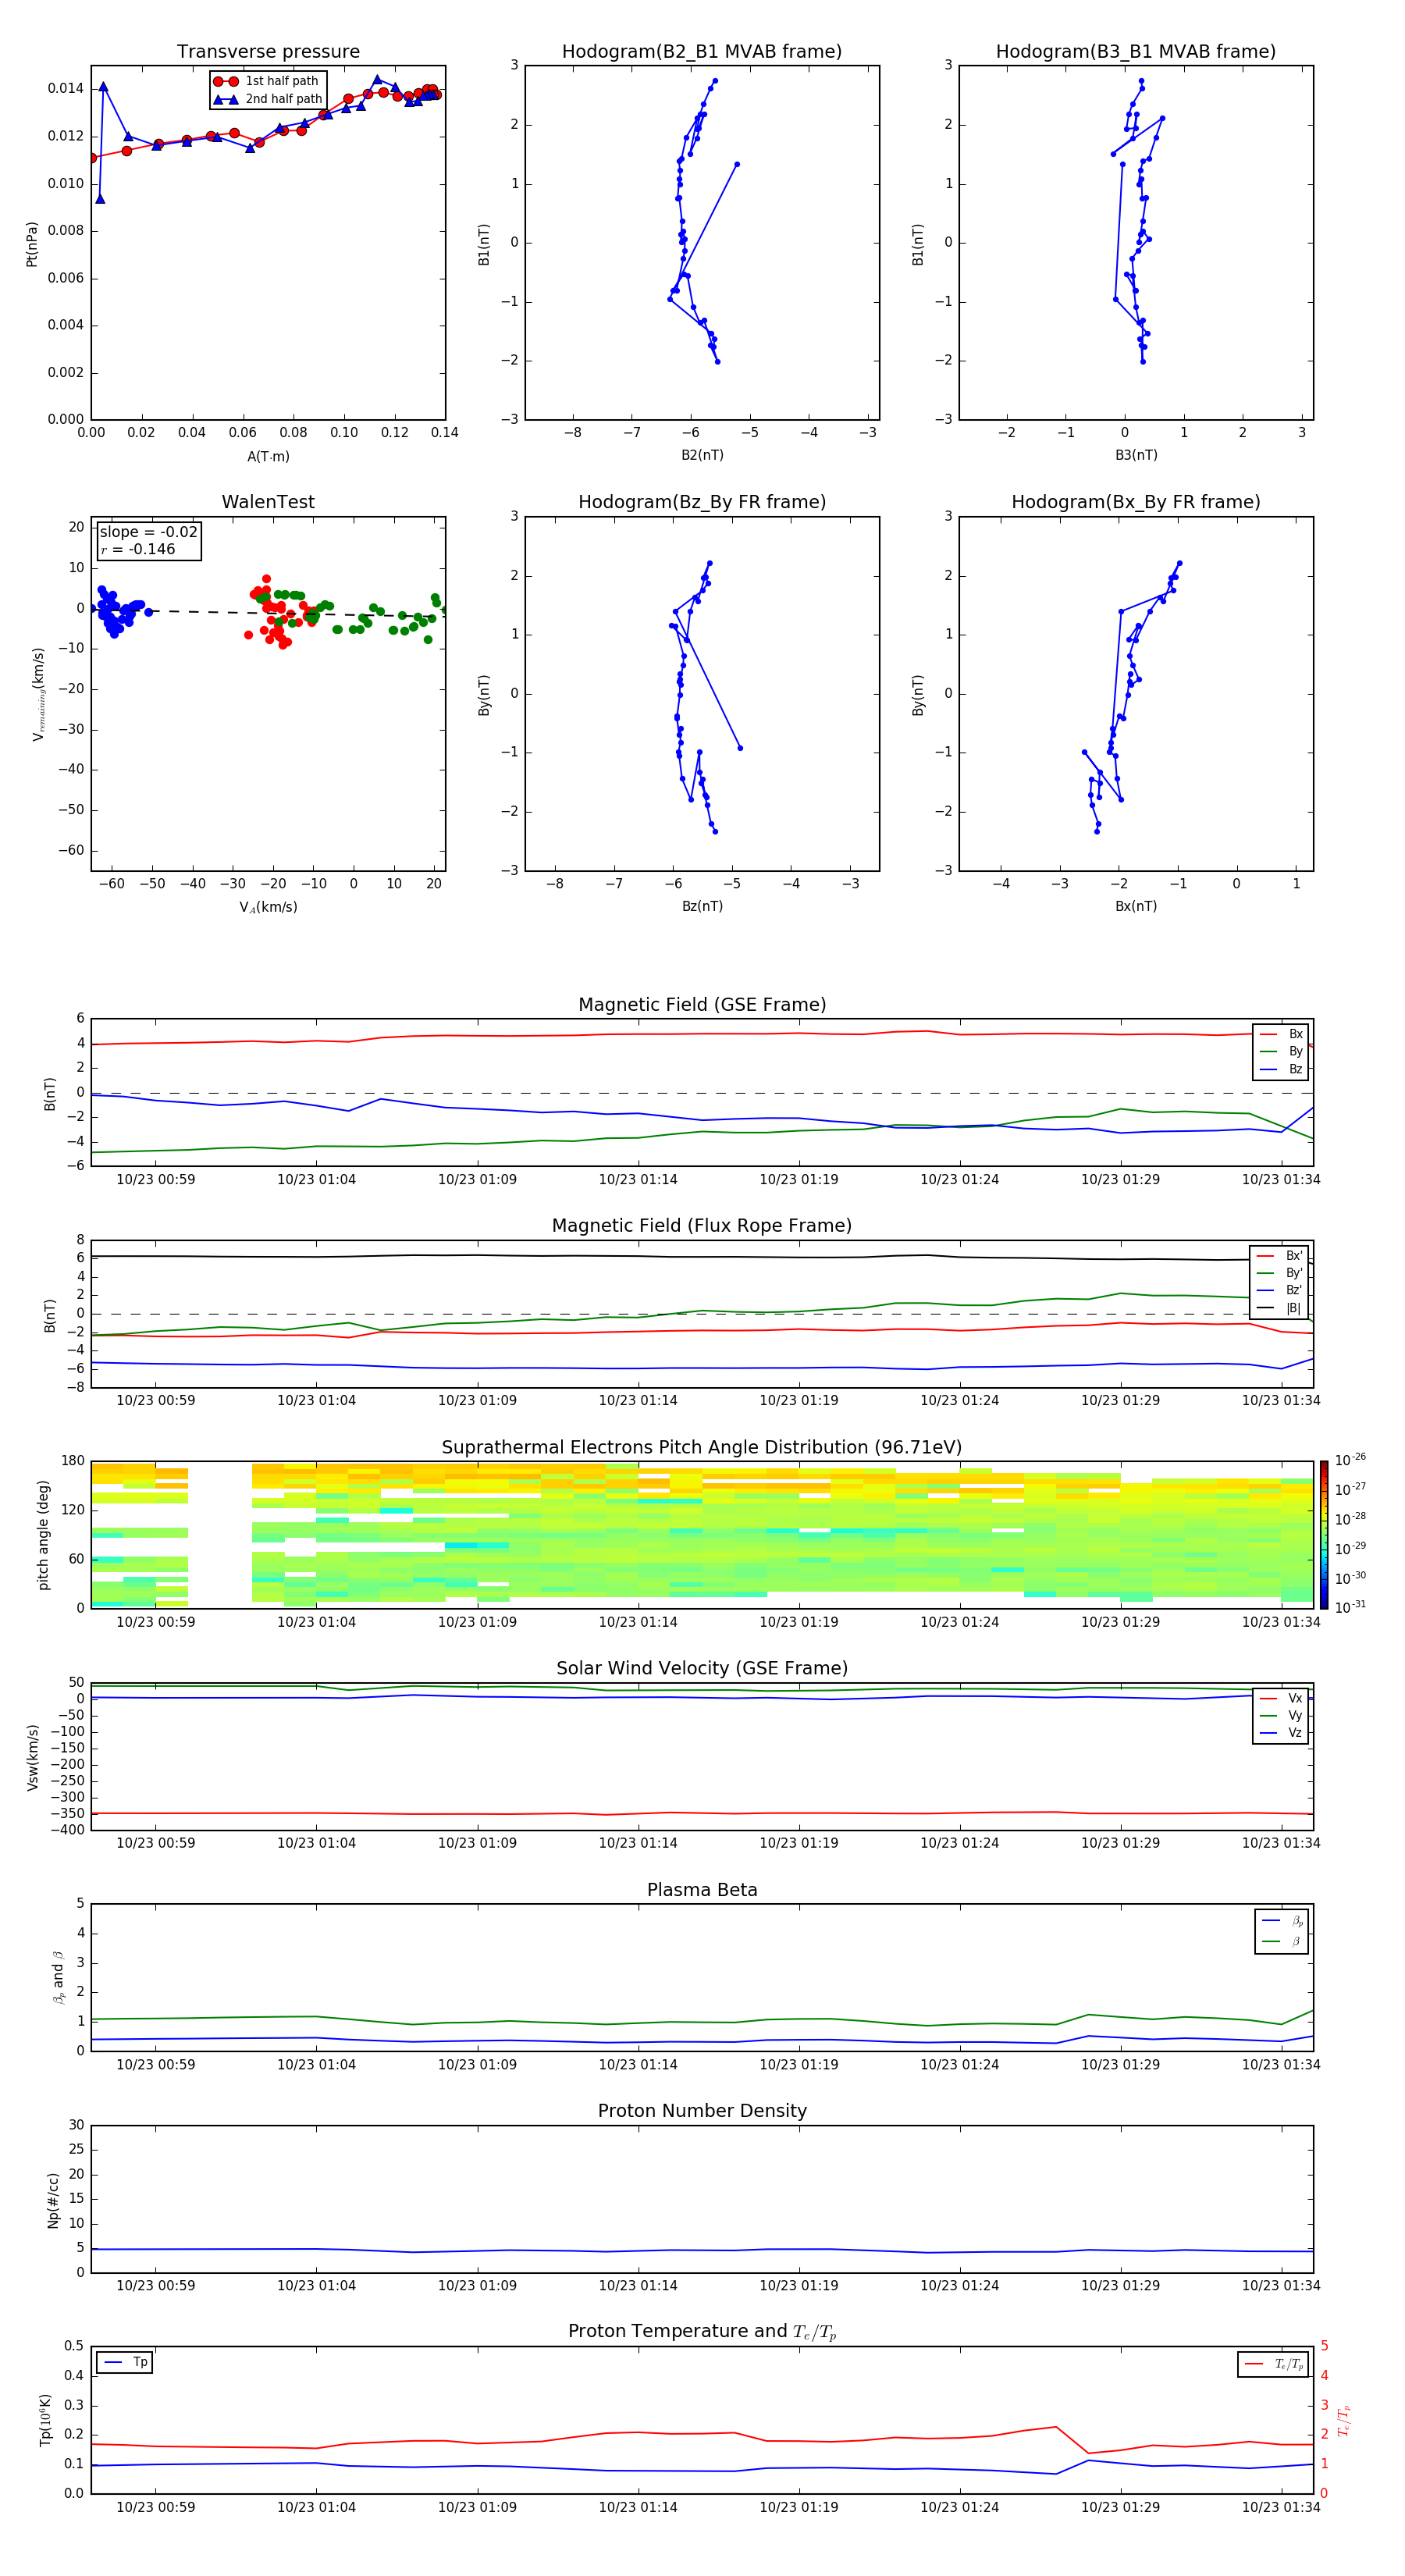Click "10/23 01:14" tick in GSE magnetic field panel
This screenshot has width=1405, height=2576.
[638, 1180]
